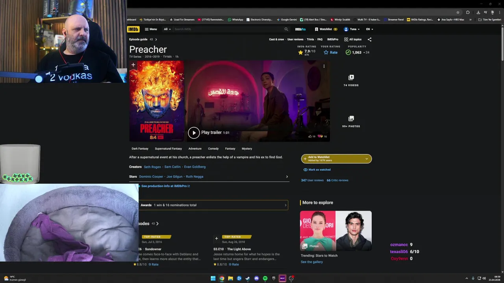Screen dimensions: 504x283
Task: Toggle Mark as watched
Action: click(x=317, y=170)
